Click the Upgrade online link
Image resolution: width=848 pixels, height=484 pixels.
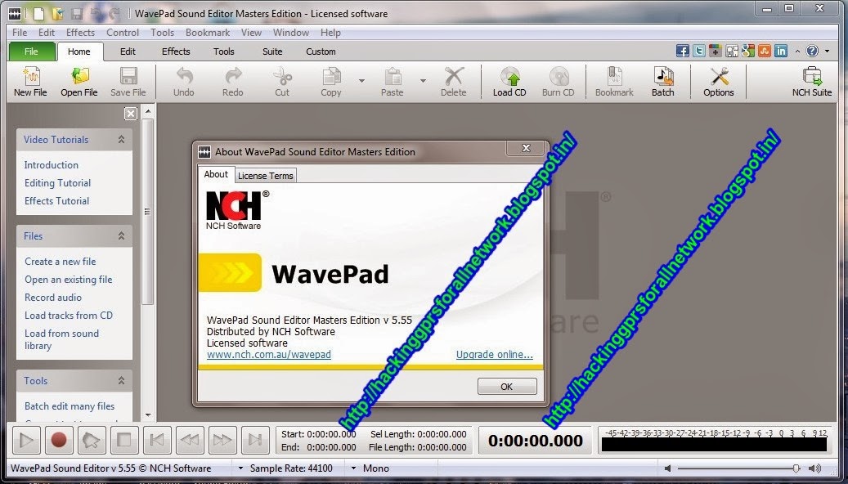pos(494,355)
